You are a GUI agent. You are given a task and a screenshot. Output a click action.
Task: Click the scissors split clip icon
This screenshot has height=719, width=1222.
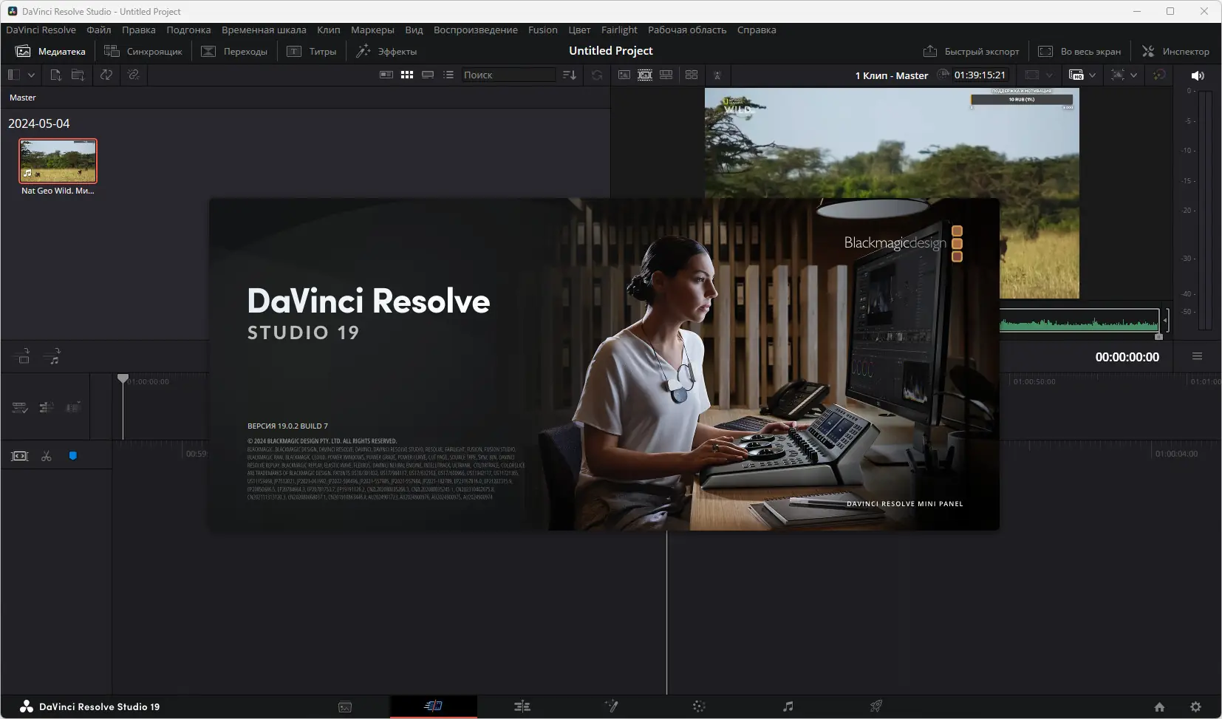point(47,456)
